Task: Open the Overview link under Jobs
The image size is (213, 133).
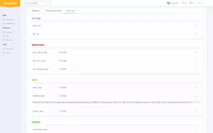Action: pos(9,20)
